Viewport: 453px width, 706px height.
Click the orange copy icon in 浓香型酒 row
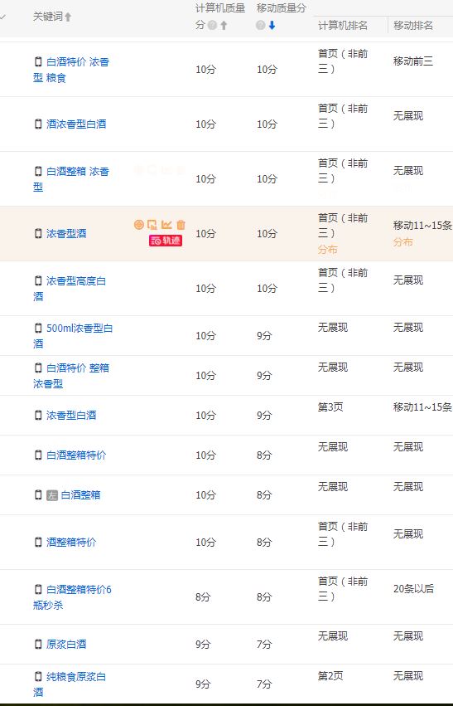[152, 224]
